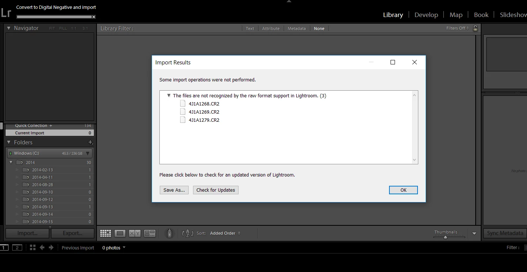The height and width of the screenshot is (272, 527).
Task: Switch to the Library module
Action: click(393, 15)
